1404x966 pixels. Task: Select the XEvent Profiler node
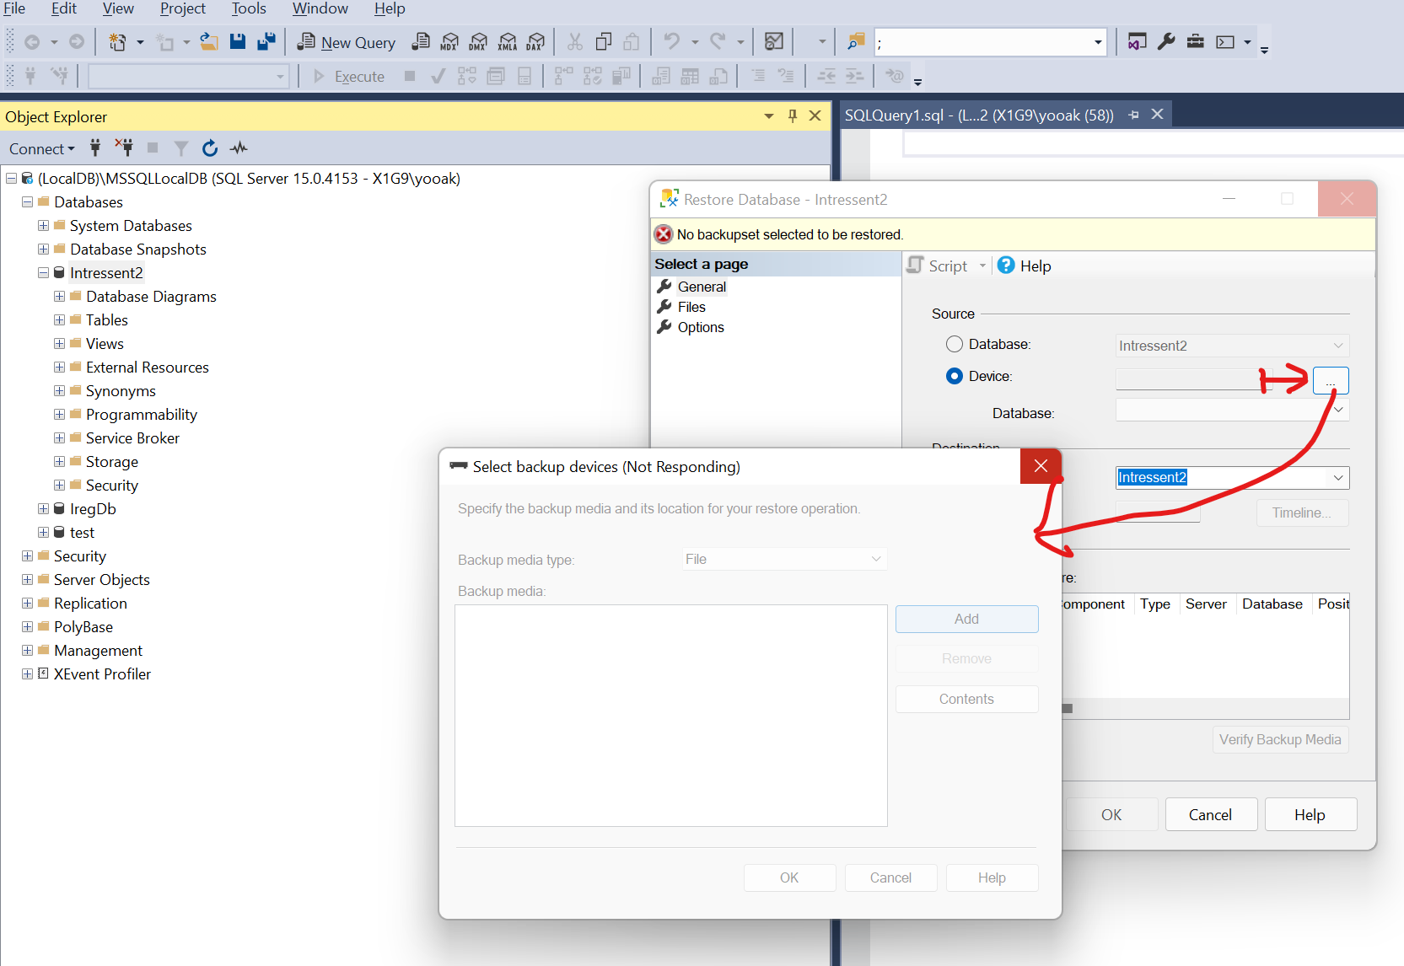102,674
